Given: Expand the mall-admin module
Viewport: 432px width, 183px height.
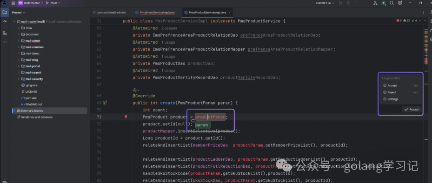Looking at the screenshot, I should click(x=19, y=41).
